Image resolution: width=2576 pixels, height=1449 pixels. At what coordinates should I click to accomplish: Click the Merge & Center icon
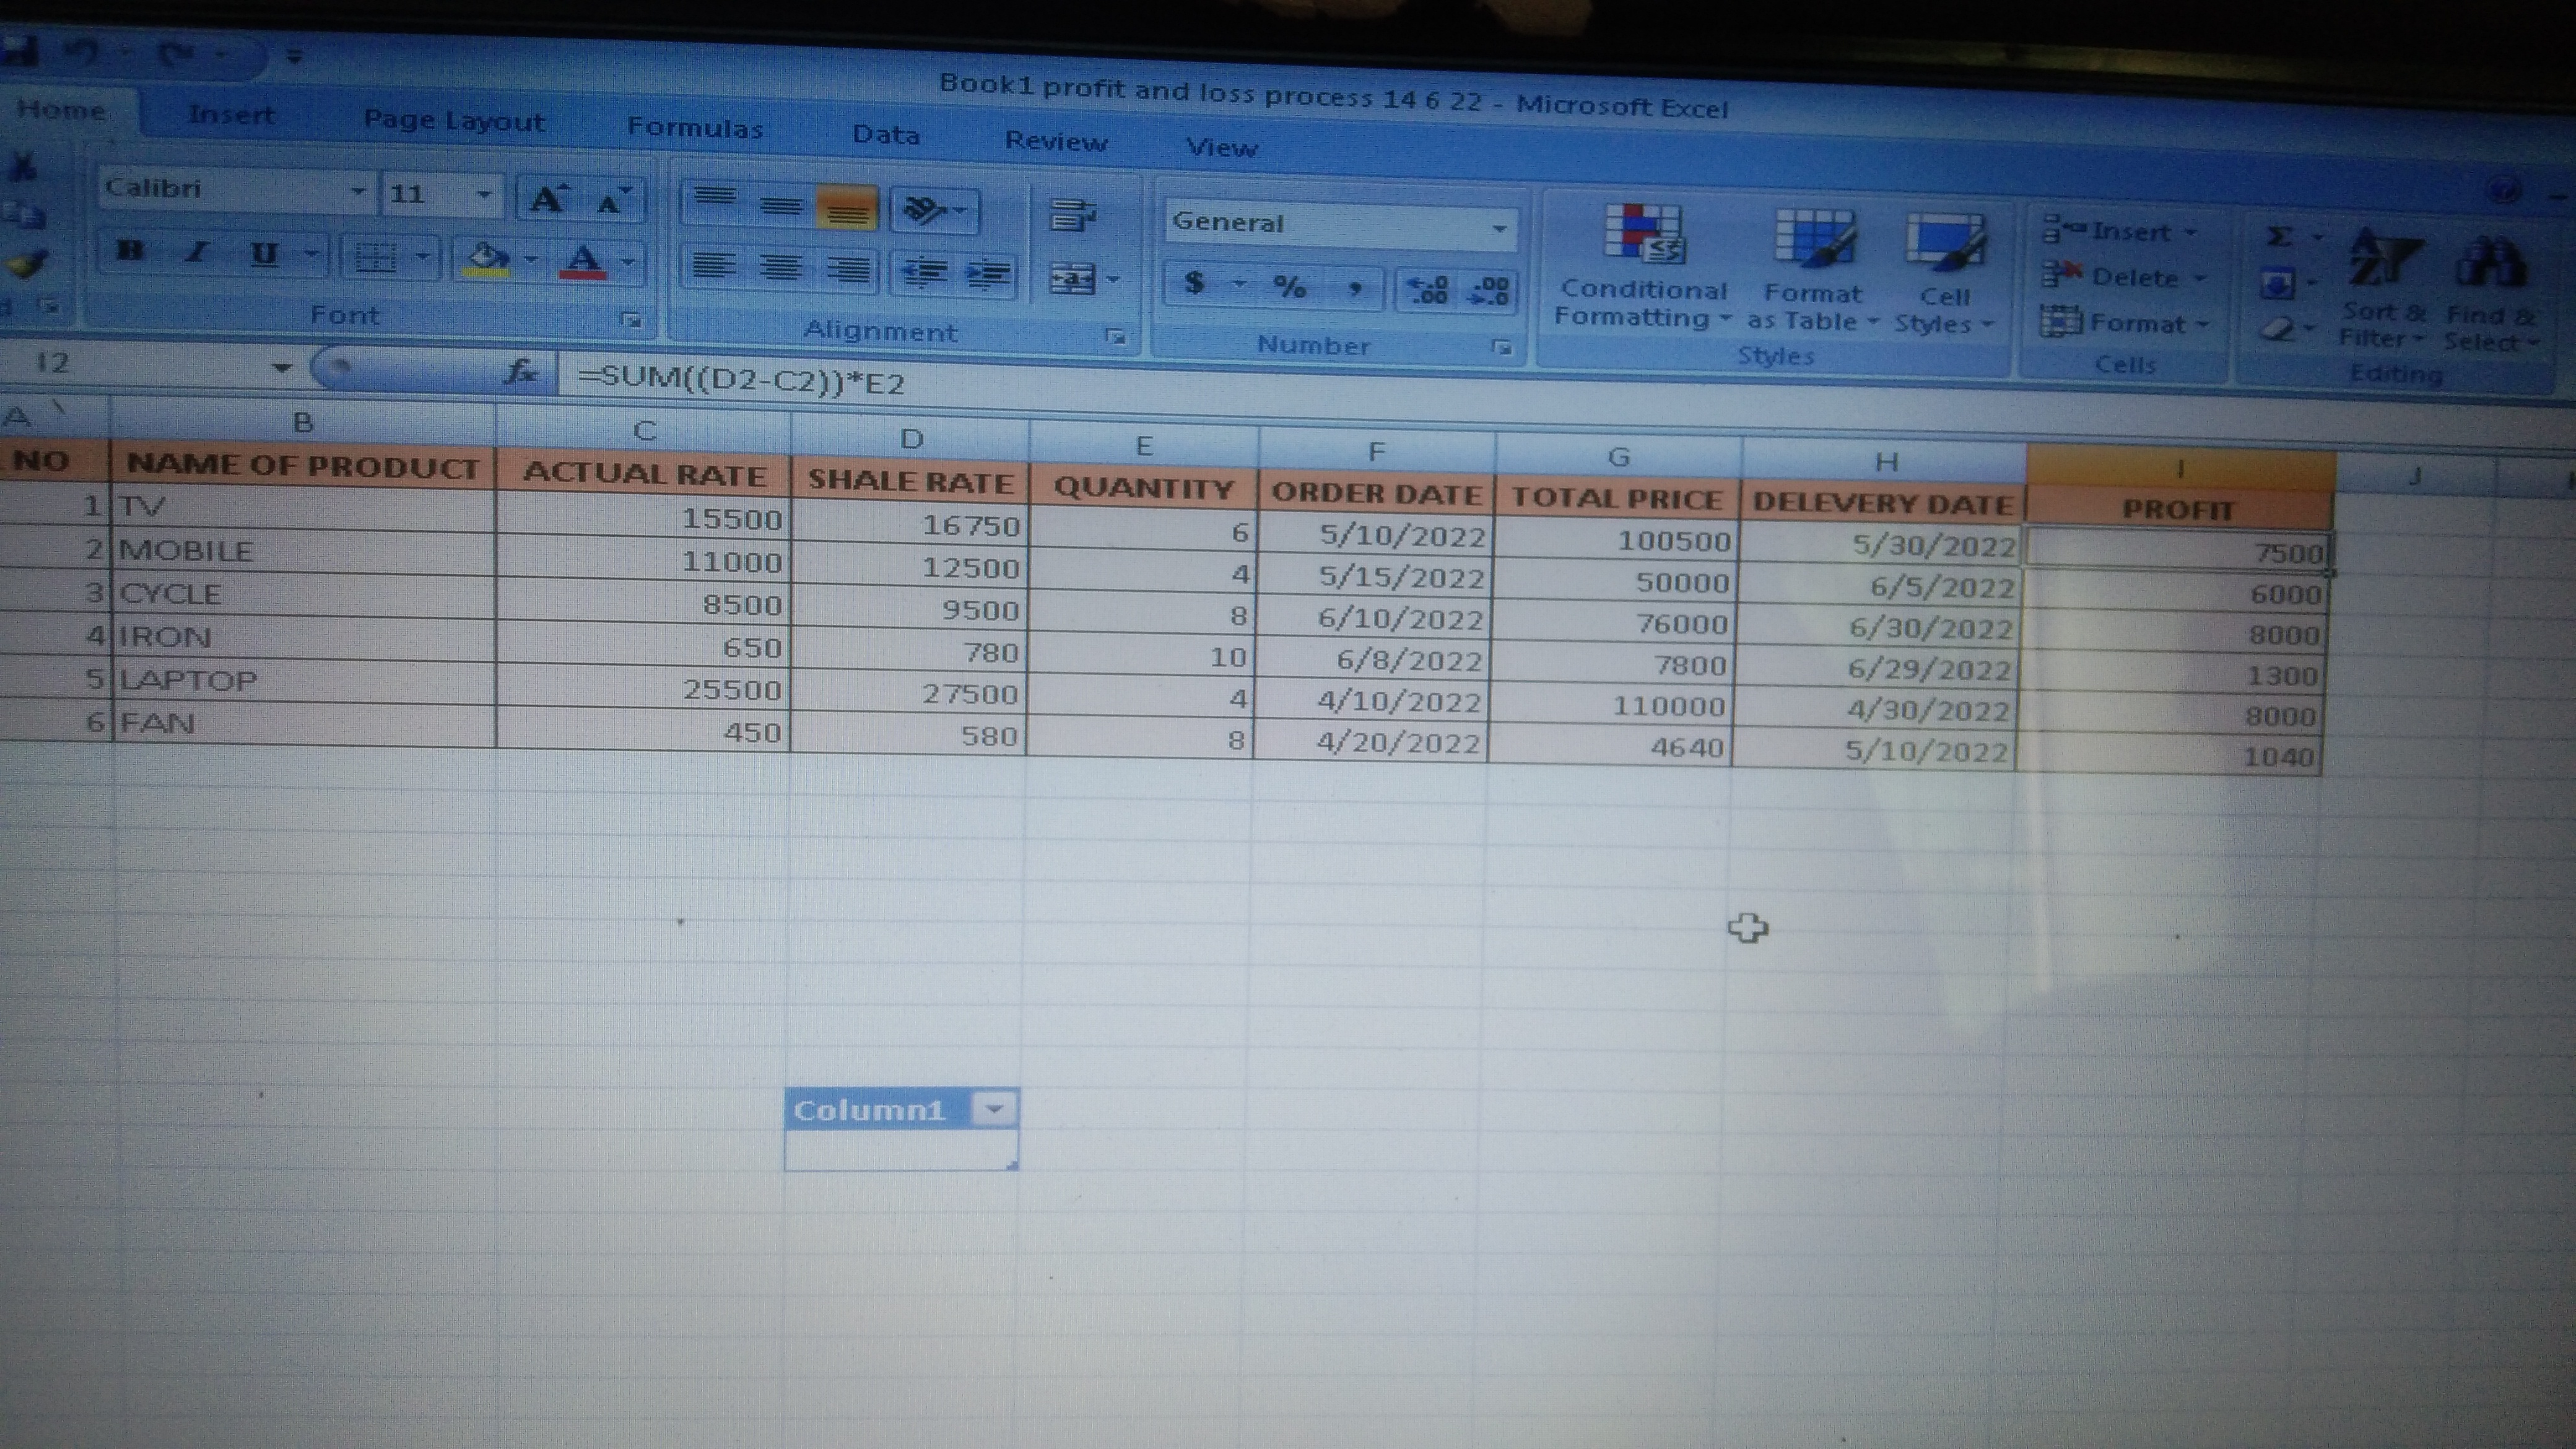pos(1073,279)
